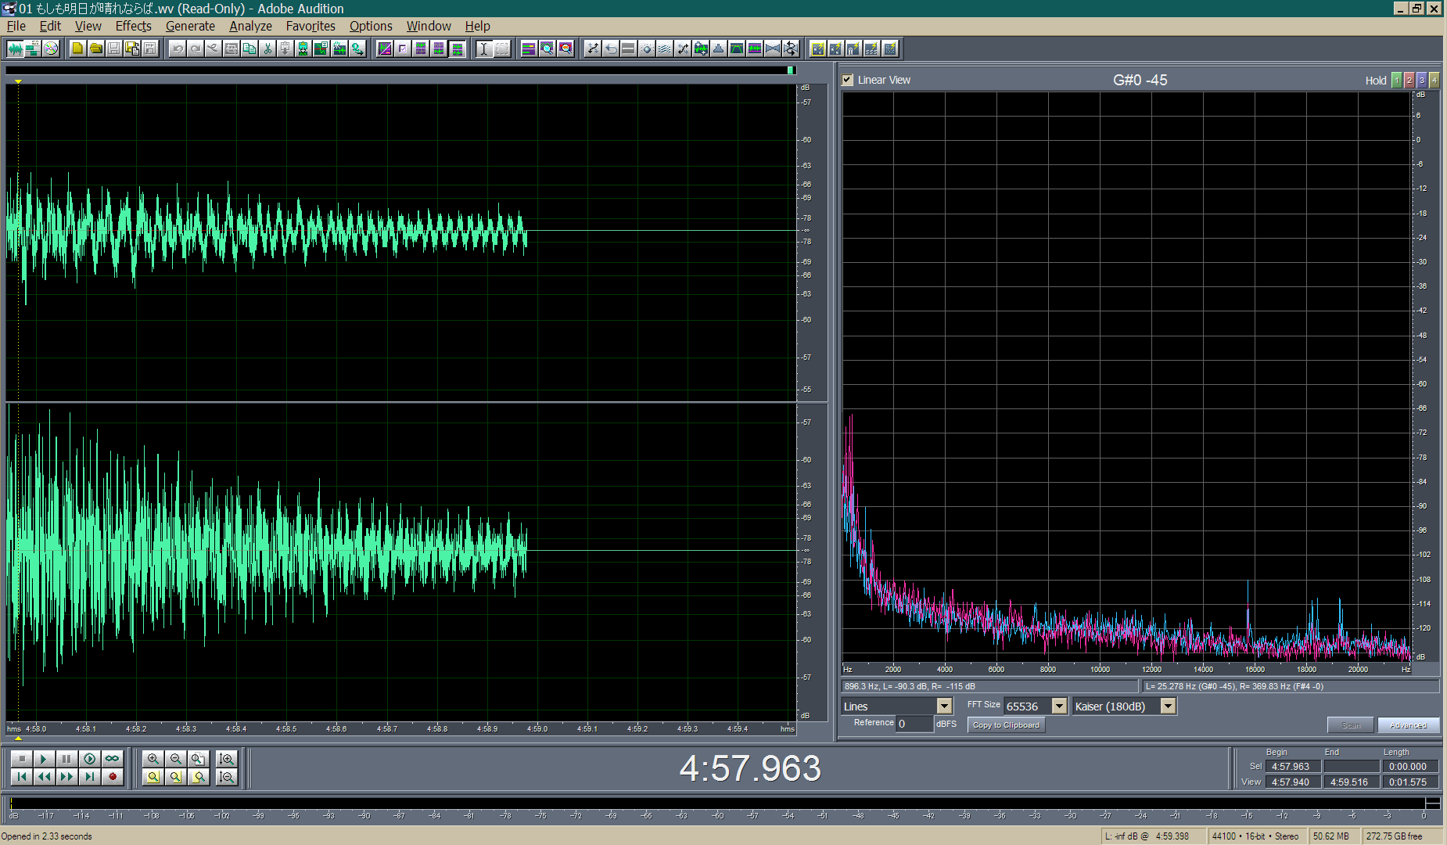
Task: Select the Marquee selection tool
Action: pyautogui.click(x=502, y=49)
